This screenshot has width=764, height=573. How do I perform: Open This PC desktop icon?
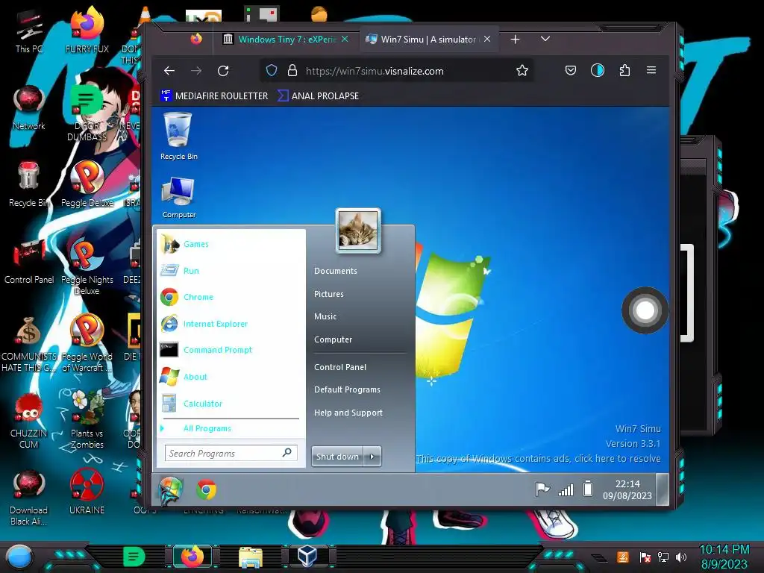click(29, 31)
